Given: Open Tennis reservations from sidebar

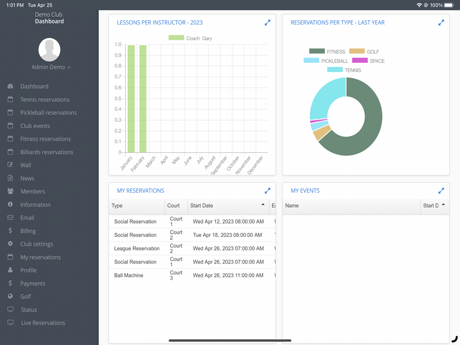Looking at the screenshot, I should (x=45, y=99).
